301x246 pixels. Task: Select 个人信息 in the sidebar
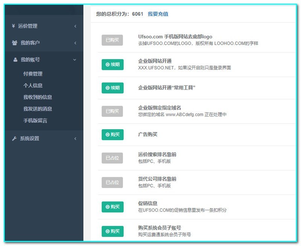(32, 86)
